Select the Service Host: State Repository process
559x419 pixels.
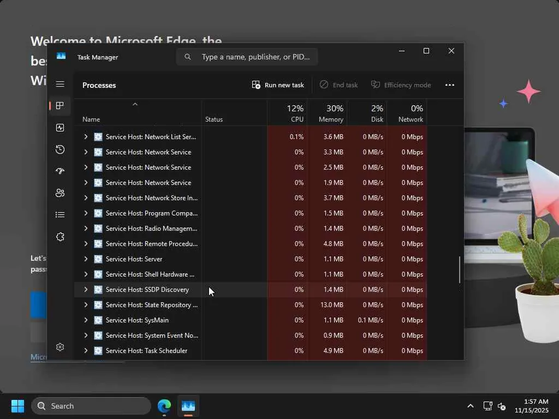click(x=151, y=305)
